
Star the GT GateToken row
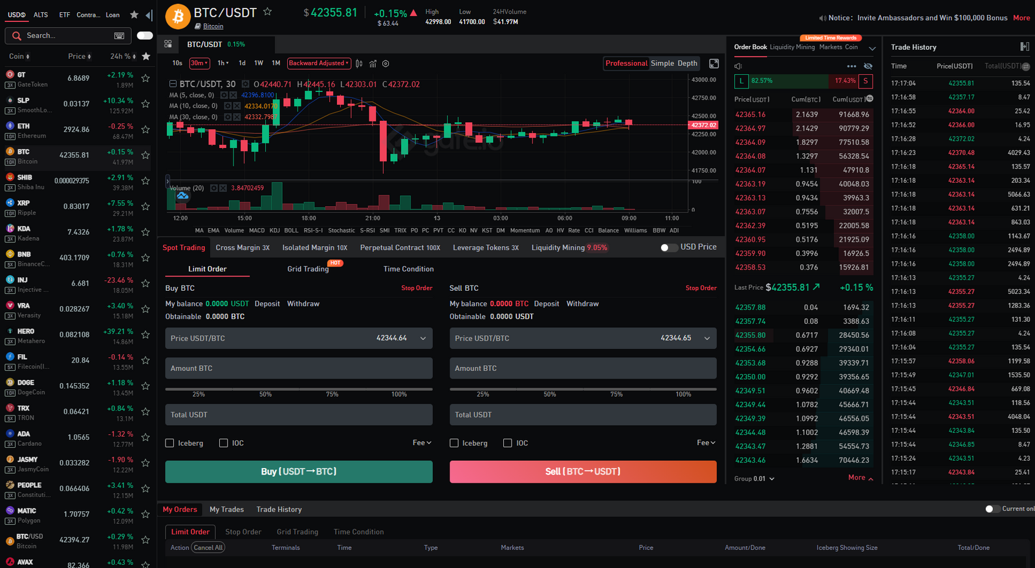pyautogui.click(x=146, y=78)
